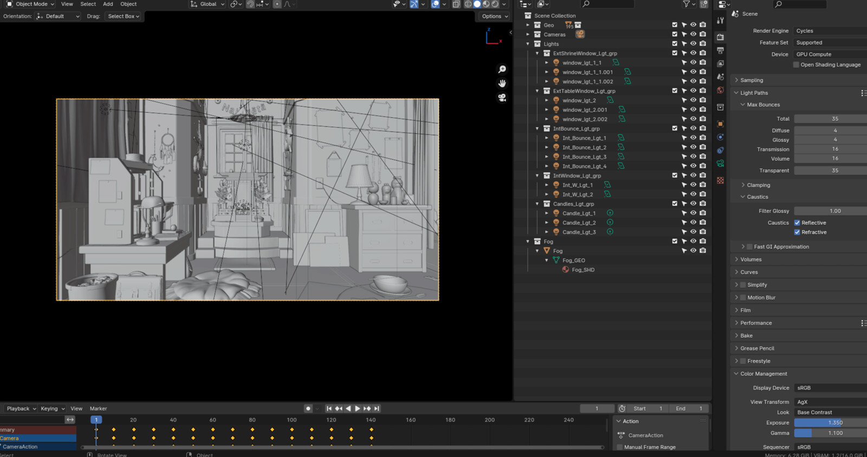
Task: Play the animation forward
Action: coord(358,409)
